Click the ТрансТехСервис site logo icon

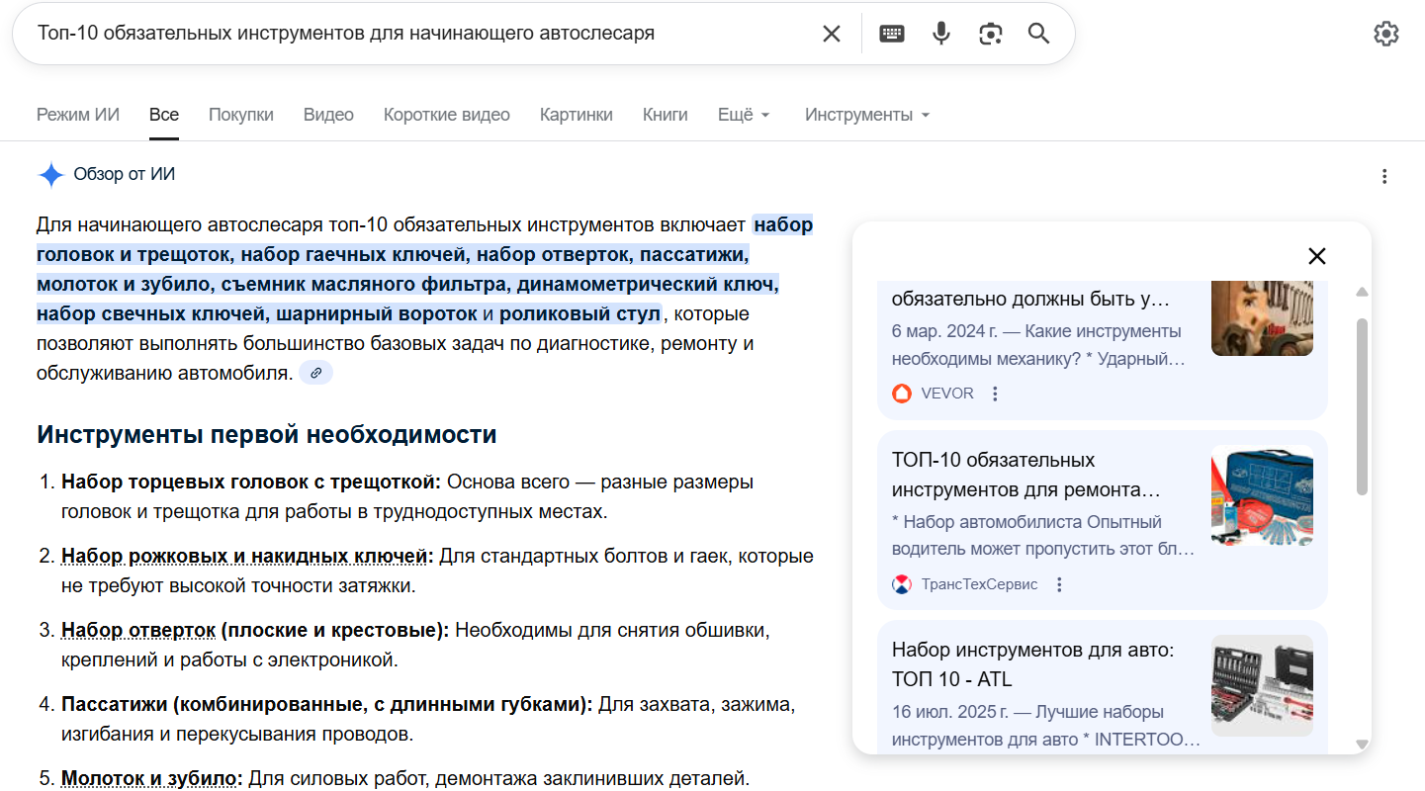coord(902,584)
